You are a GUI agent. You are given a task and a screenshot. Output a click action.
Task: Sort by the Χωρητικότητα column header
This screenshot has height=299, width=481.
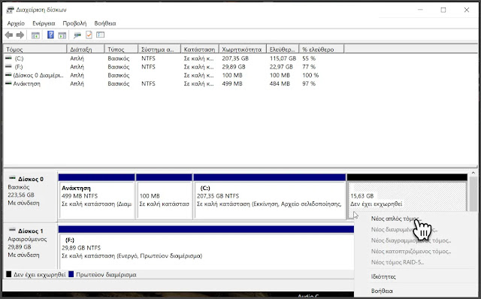243,49
